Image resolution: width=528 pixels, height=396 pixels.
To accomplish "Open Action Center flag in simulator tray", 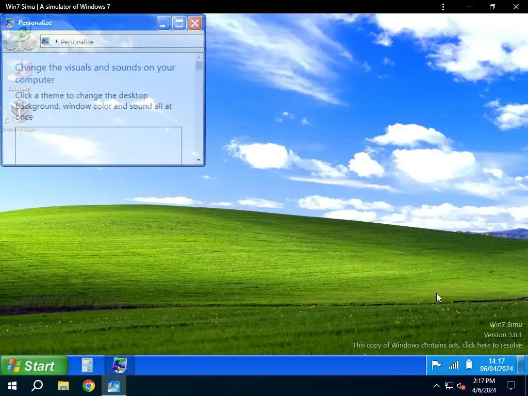I will click(x=436, y=365).
